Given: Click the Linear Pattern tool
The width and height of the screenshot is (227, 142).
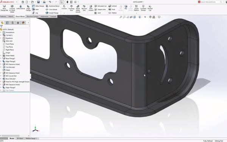Looking at the screenshot, I should point(136,8).
